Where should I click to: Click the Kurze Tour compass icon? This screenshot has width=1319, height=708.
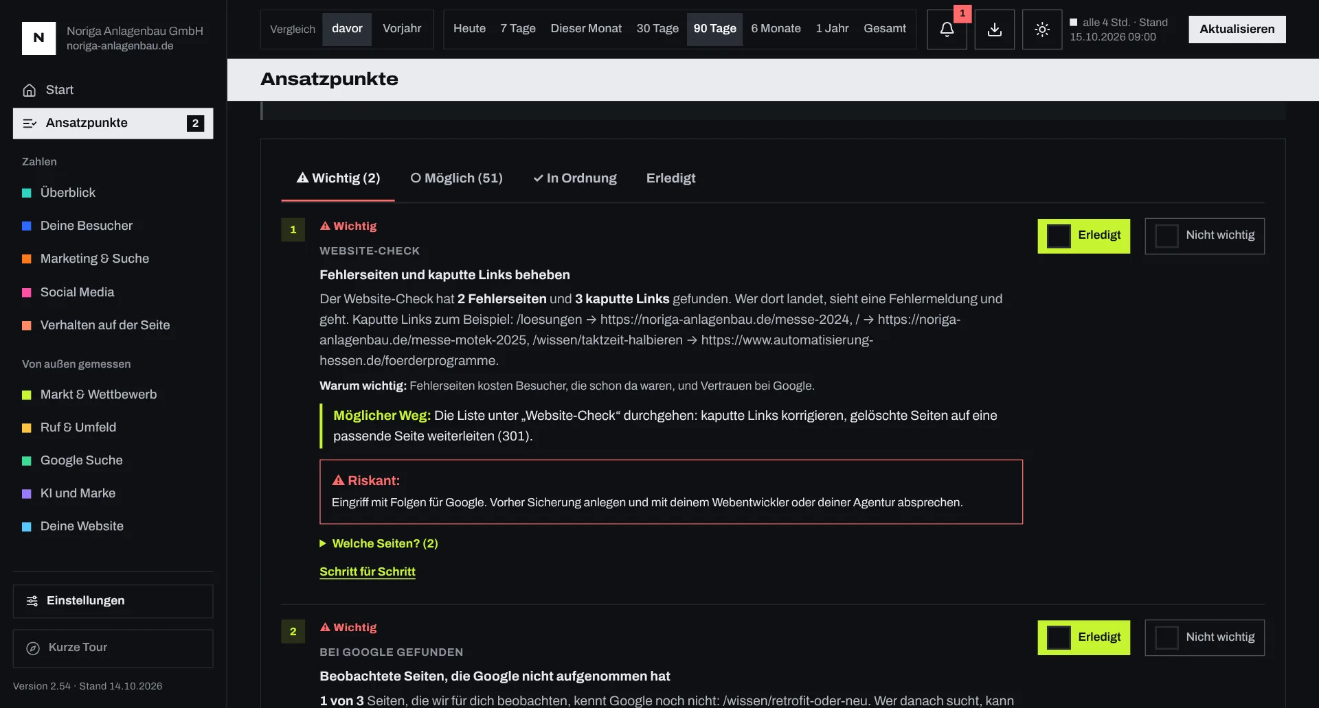coord(33,648)
